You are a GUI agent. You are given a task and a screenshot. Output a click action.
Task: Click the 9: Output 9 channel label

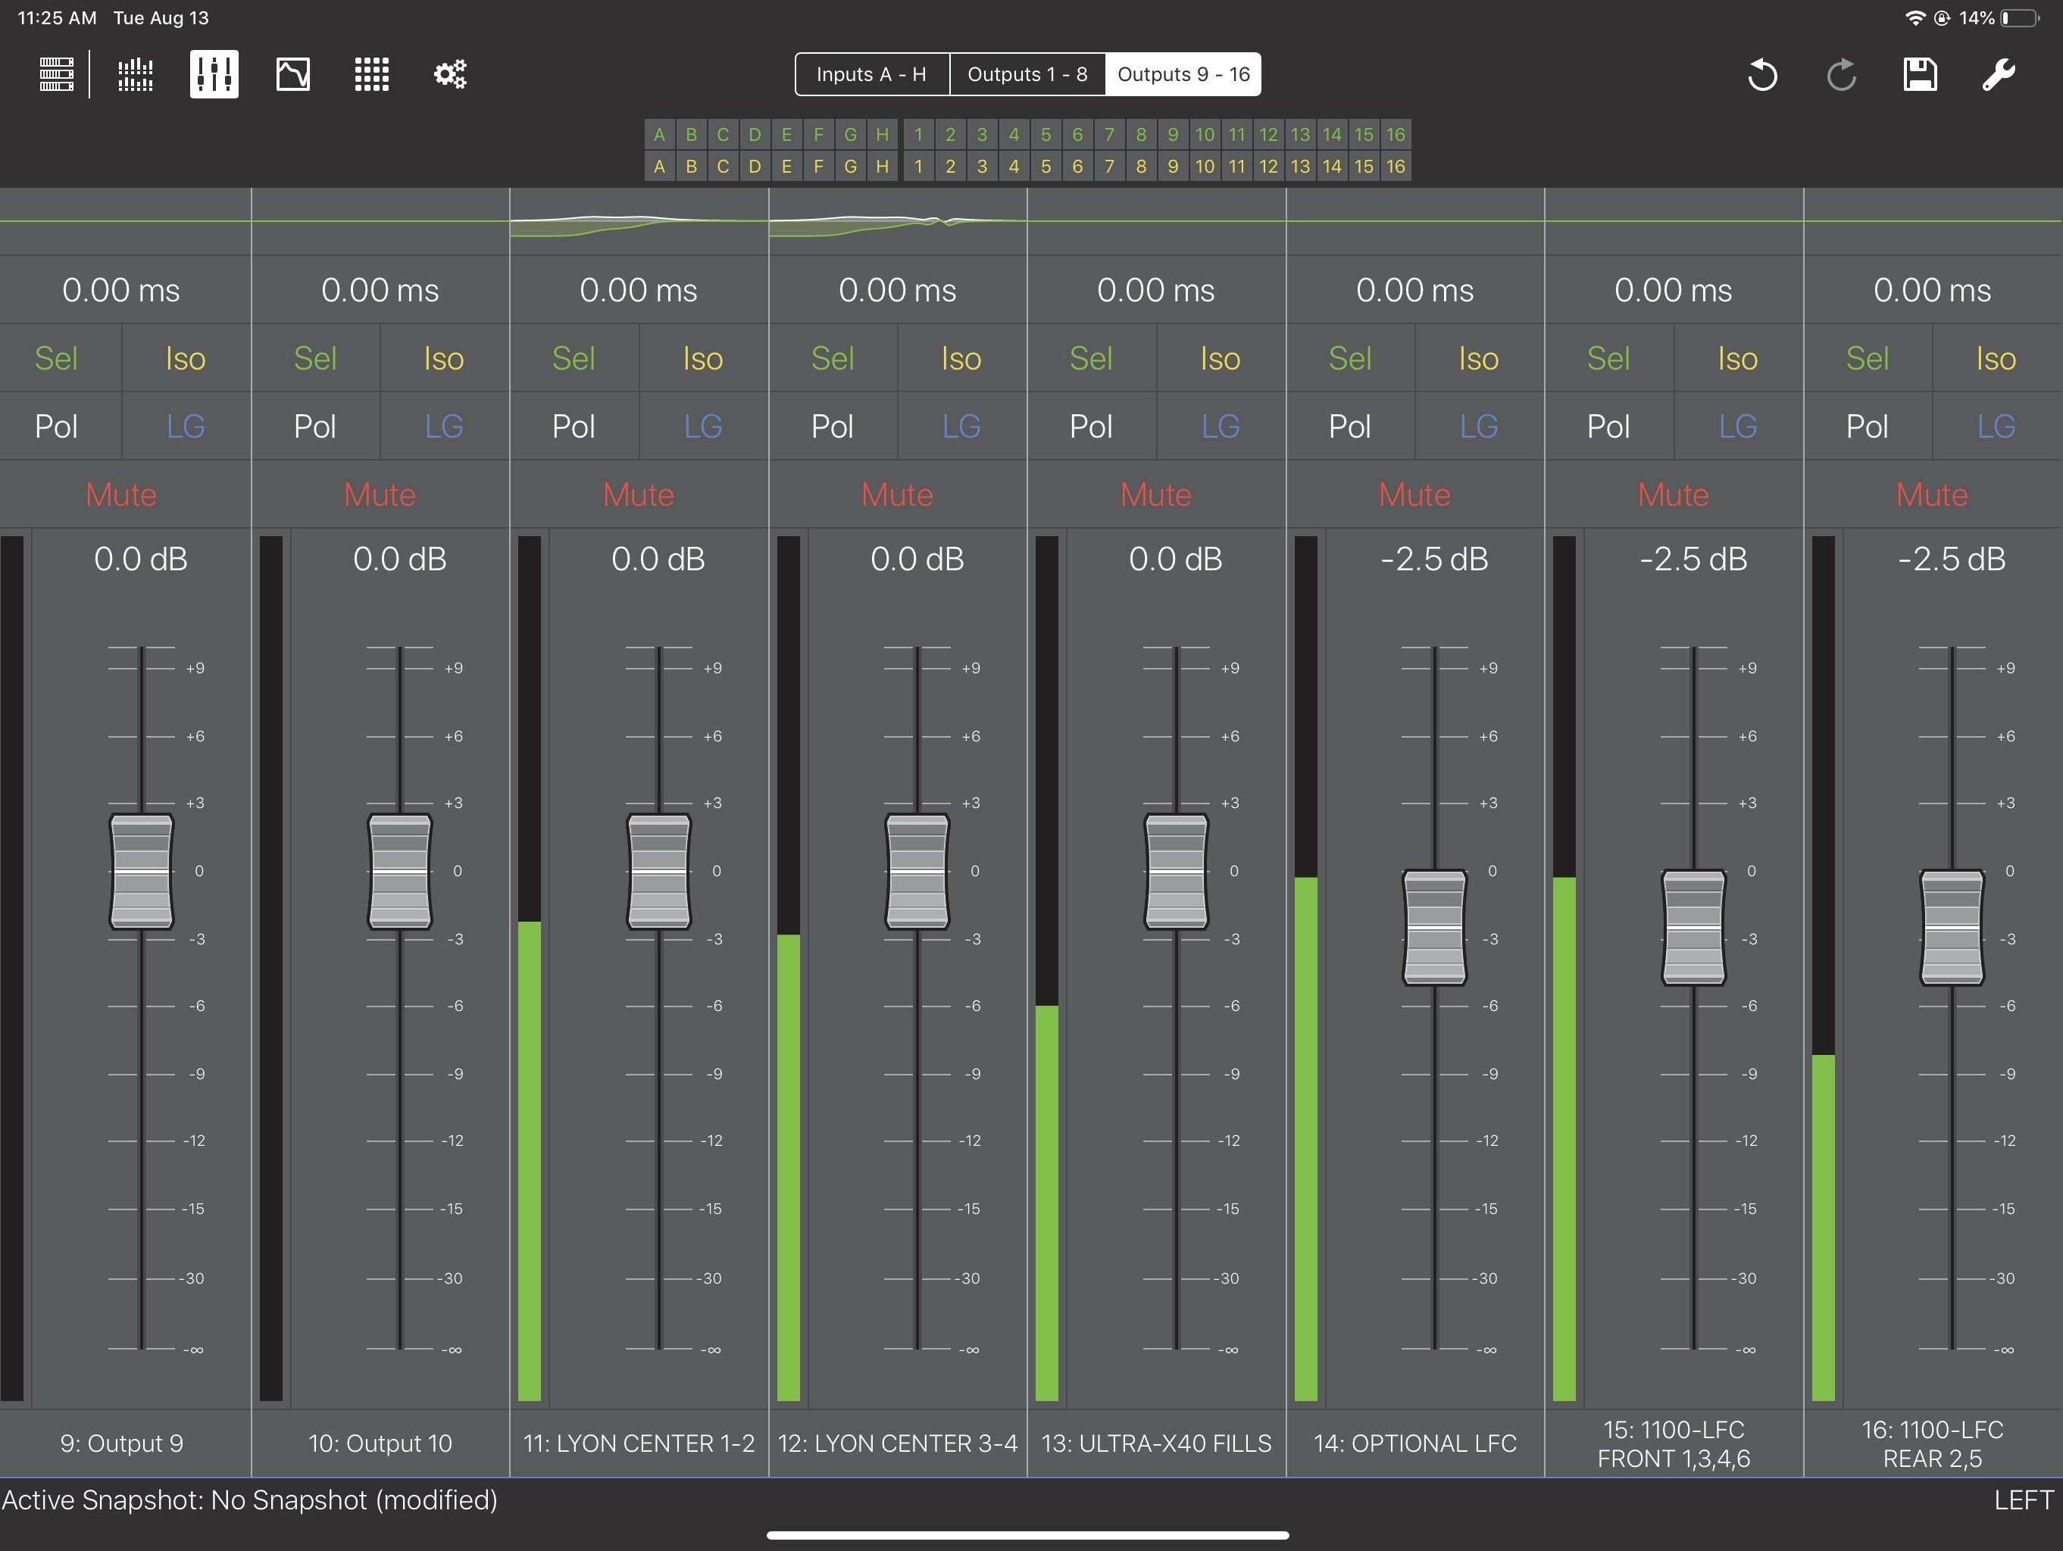[121, 1443]
